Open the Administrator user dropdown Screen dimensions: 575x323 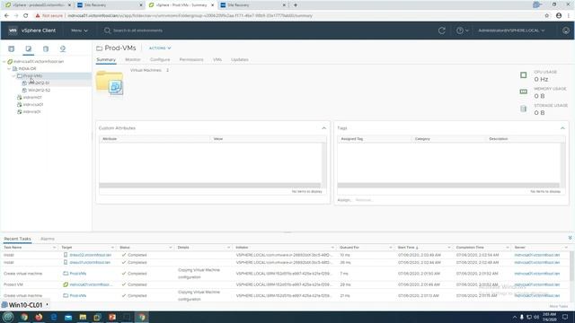coord(511,31)
